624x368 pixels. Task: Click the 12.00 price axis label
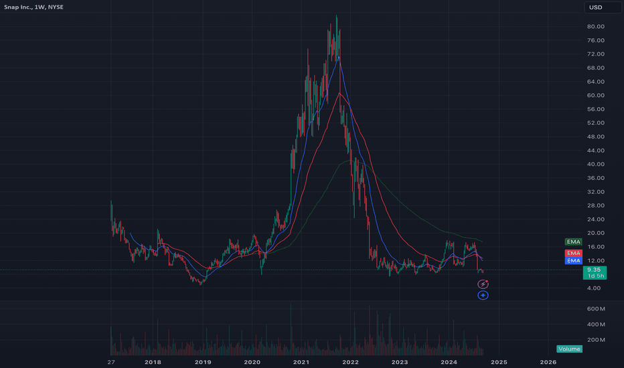pos(596,260)
